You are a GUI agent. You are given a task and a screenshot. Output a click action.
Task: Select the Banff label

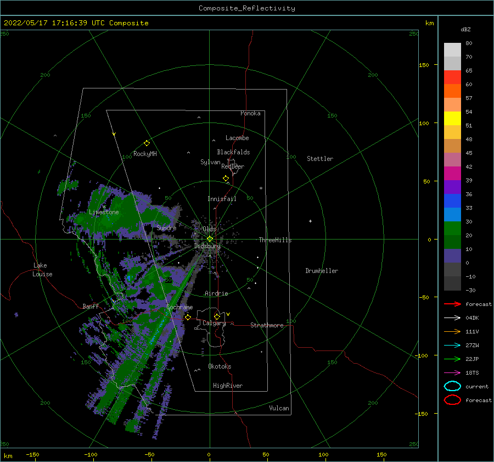click(x=91, y=306)
